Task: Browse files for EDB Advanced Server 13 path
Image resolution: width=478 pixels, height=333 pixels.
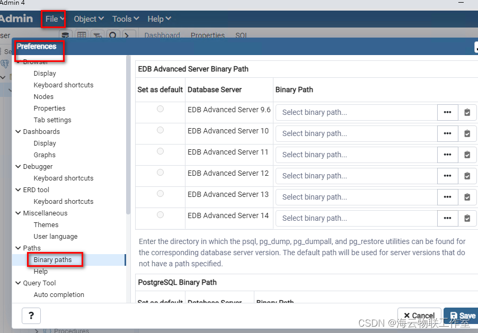Action: [447, 197]
